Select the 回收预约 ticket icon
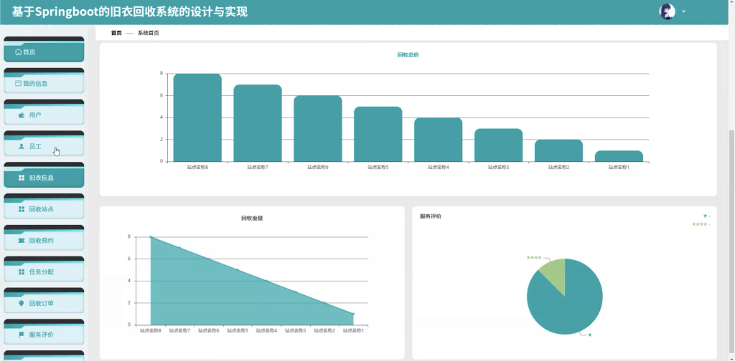735x361 pixels. tap(21, 241)
